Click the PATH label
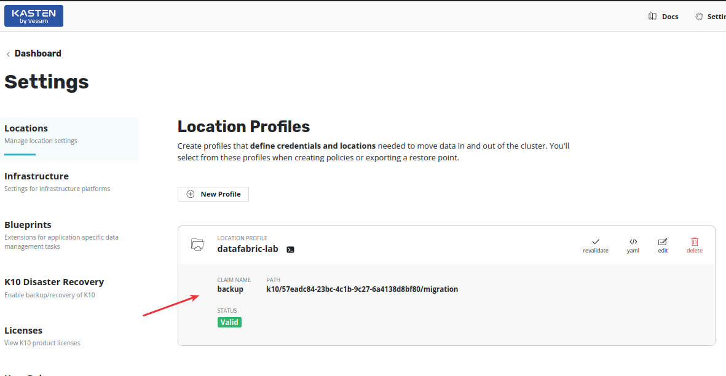The height and width of the screenshot is (376, 726). tap(273, 280)
